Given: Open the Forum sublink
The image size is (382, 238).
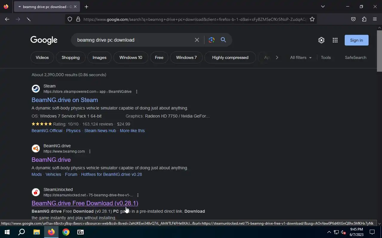Looking at the screenshot, I should click(x=71, y=174).
